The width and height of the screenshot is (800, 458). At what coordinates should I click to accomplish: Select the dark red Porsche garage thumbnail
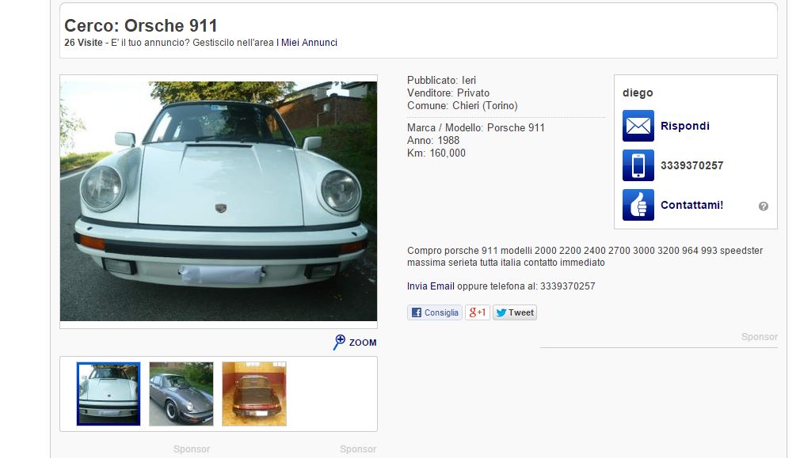coord(254,394)
